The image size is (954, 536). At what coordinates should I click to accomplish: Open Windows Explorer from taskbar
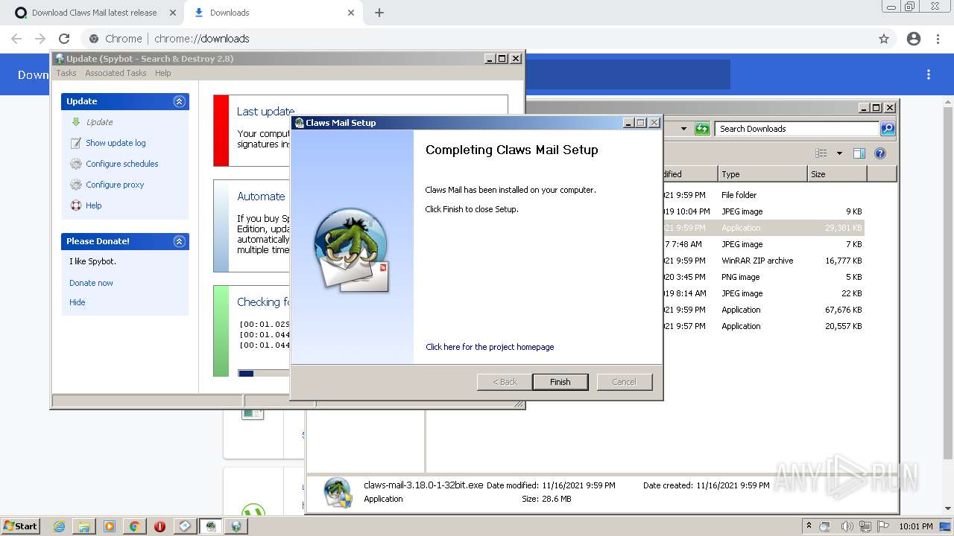(84, 526)
